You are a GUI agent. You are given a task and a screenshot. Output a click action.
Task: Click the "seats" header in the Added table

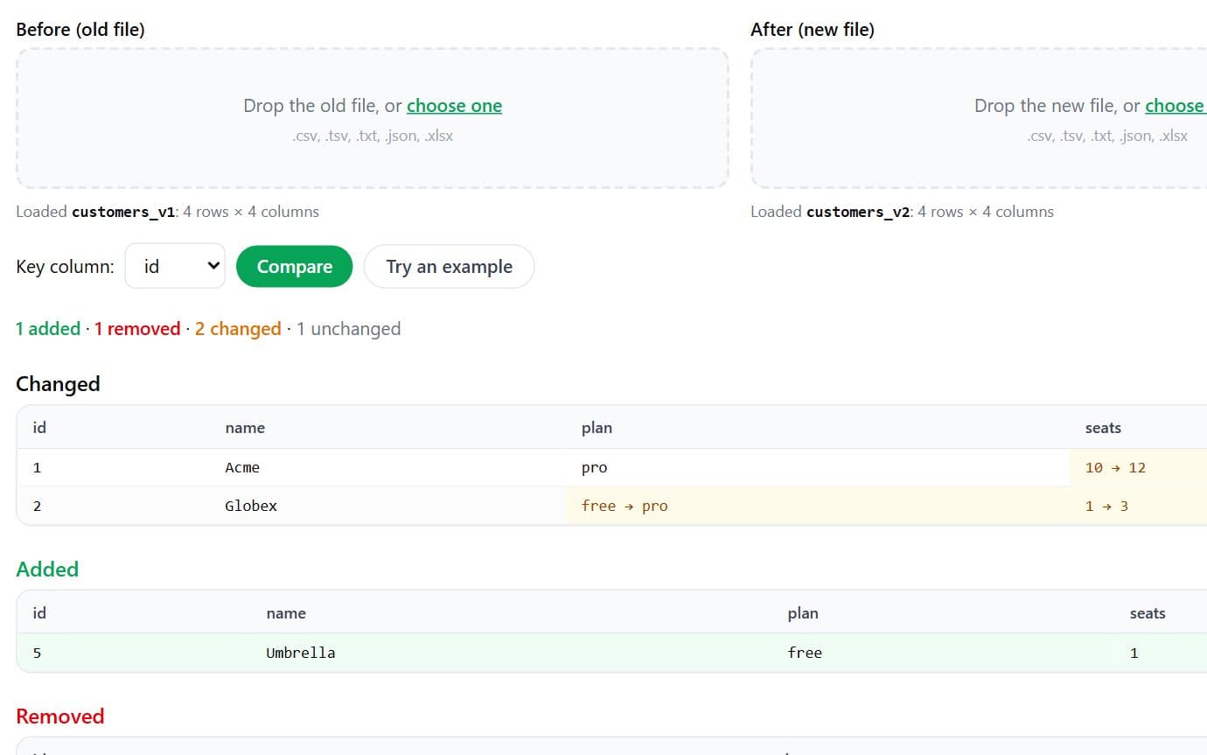click(1148, 613)
